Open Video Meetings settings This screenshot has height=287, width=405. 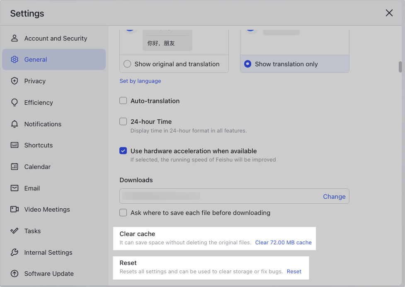pos(46,209)
